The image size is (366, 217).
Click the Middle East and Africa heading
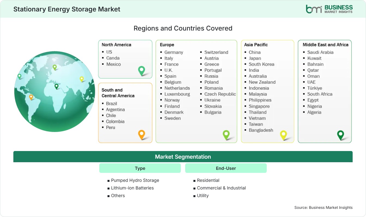[326, 45]
